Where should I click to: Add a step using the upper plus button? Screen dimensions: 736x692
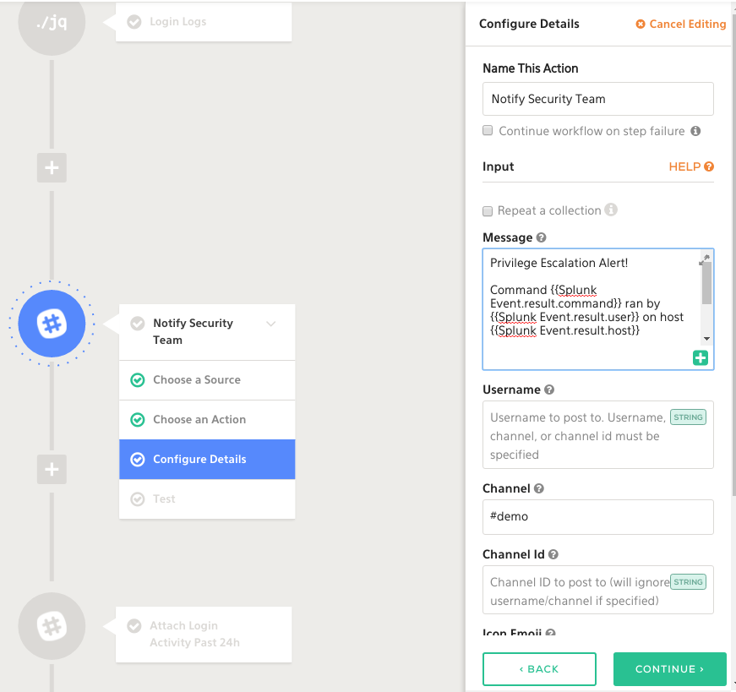click(52, 167)
